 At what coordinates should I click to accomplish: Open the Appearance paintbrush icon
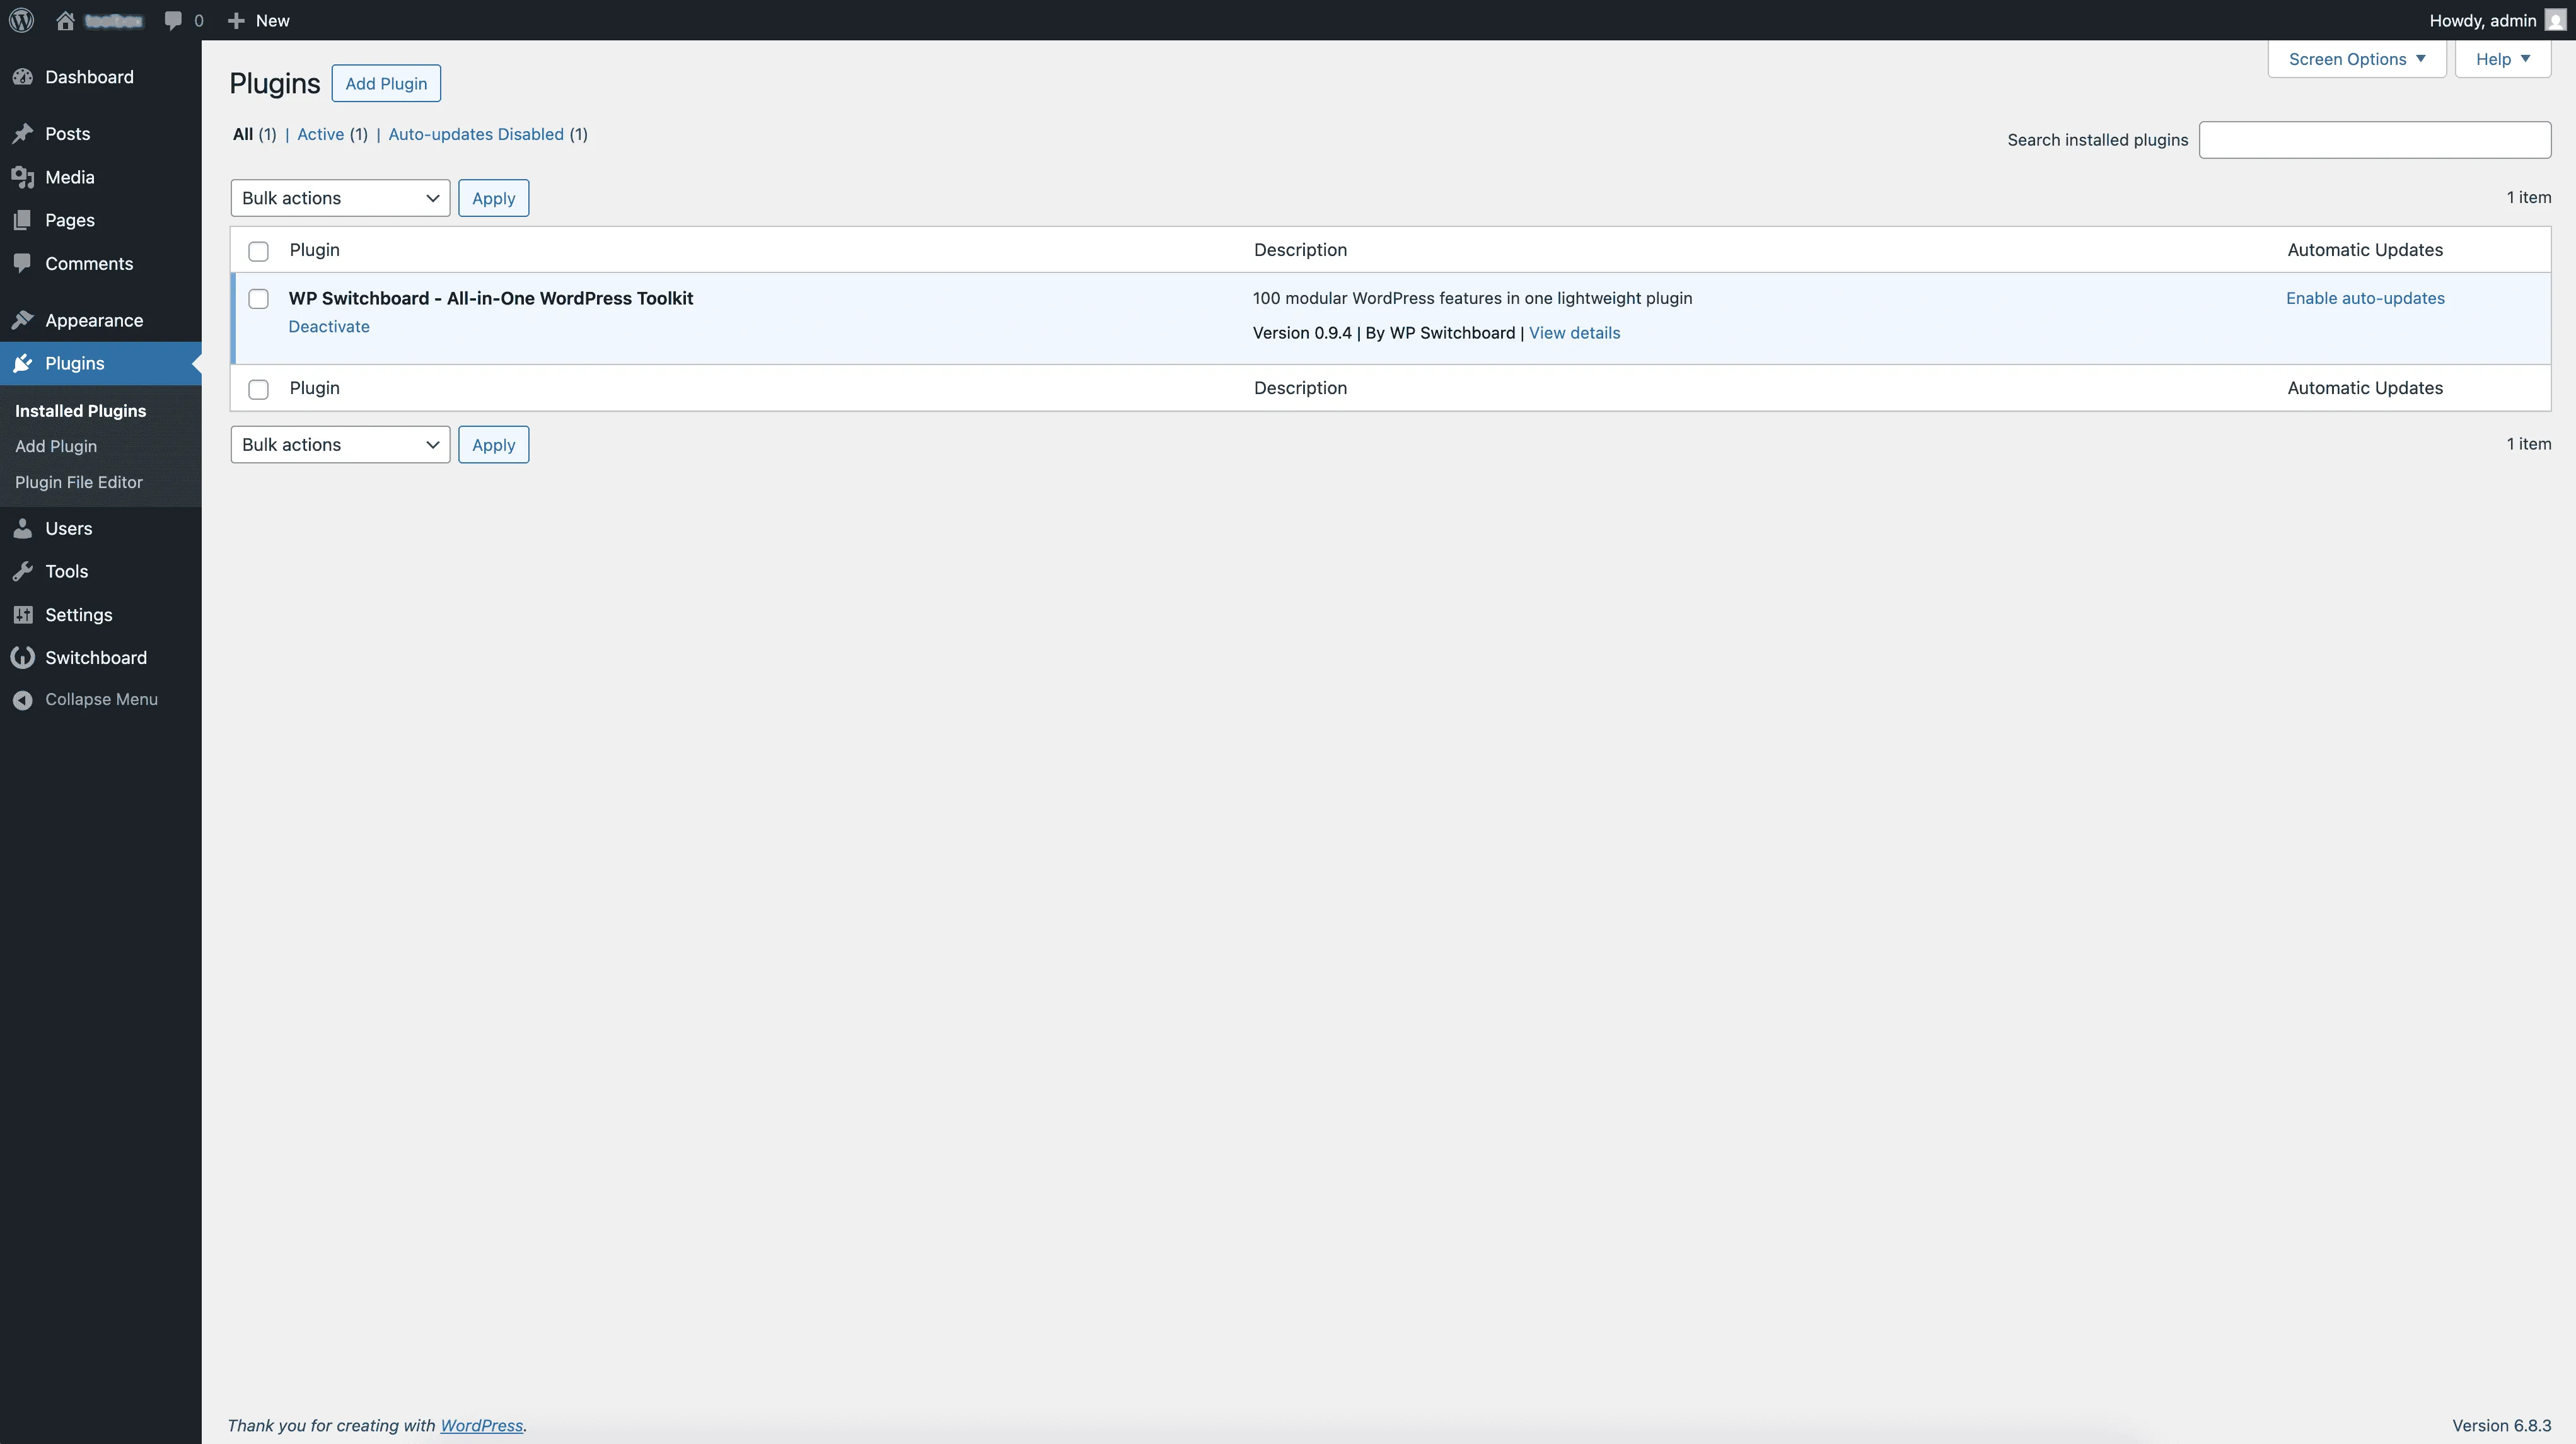click(x=24, y=320)
